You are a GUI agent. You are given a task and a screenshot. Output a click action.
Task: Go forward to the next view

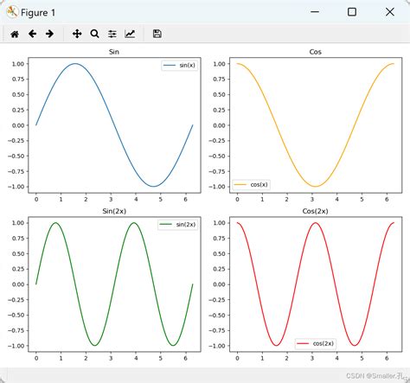[49, 34]
